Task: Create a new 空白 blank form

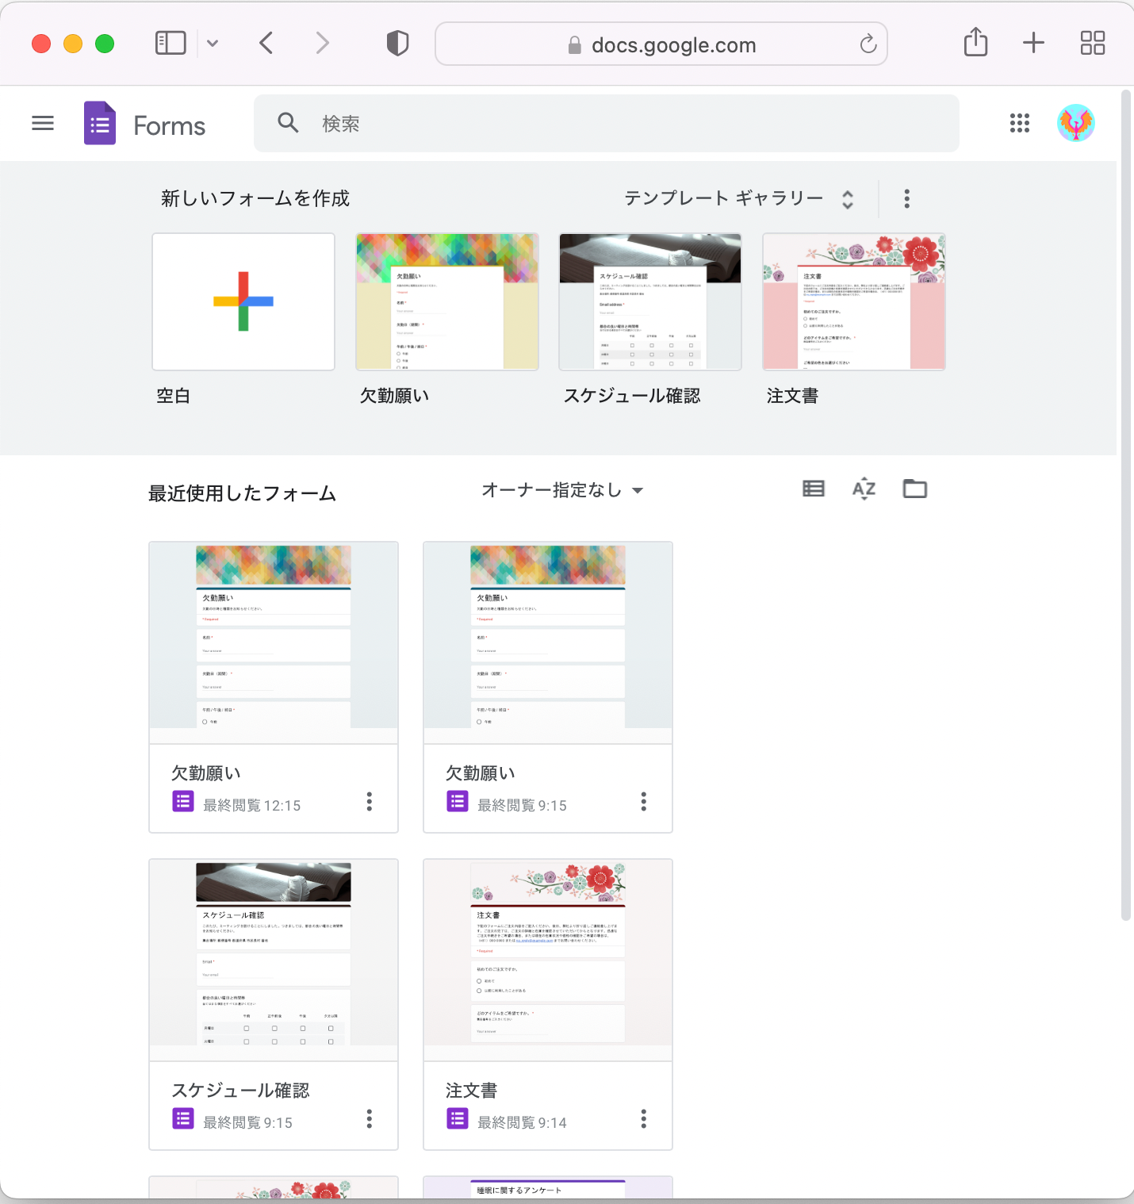Action: (243, 301)
